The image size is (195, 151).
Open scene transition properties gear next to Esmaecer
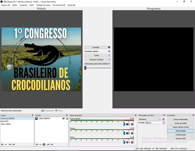pyautogui.click(x=163, y=119)
